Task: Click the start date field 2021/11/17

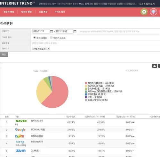Action: click(41, 31)
